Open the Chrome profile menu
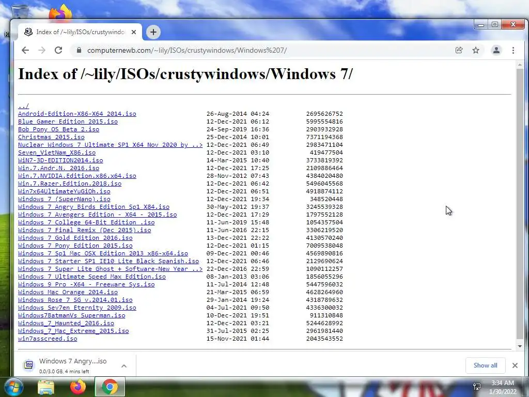Viewport: 529px width, 397px height. [496, 50]
